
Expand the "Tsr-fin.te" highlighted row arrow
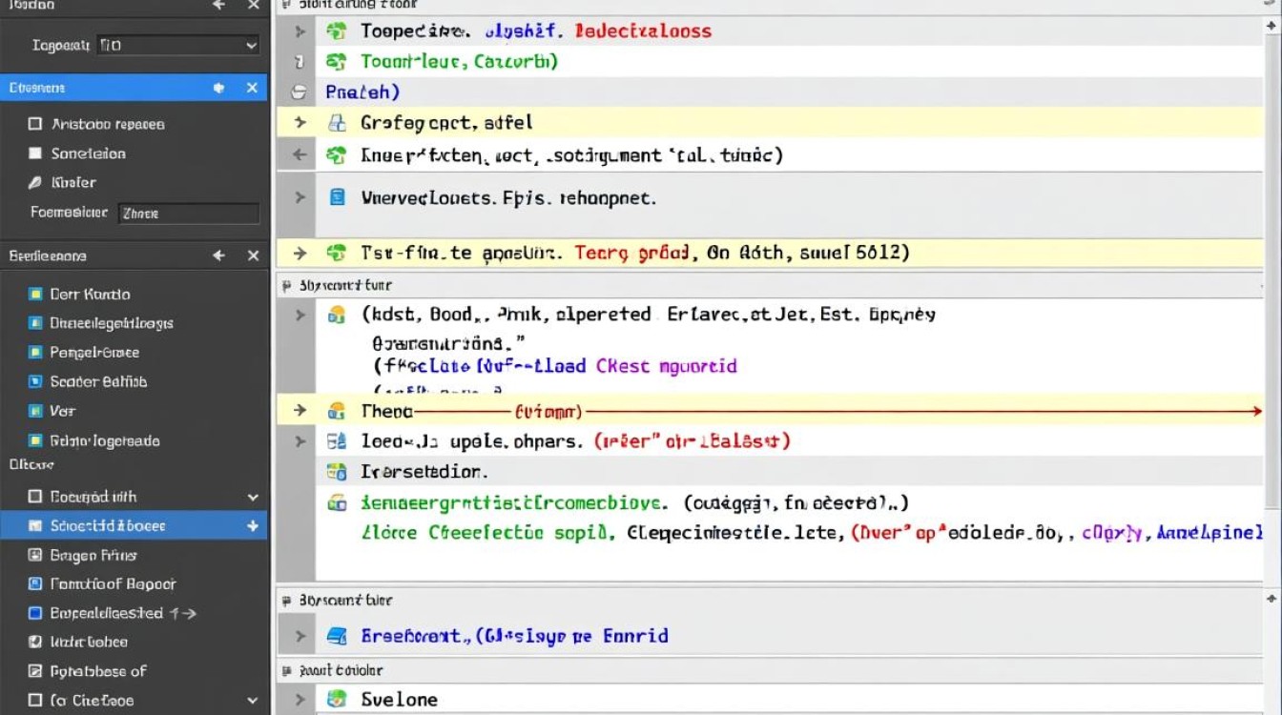pos(300,253)
